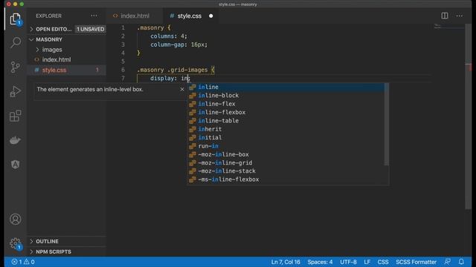
Task: Click the unsaved dot on style.css tab
Action: pos(210,16)
